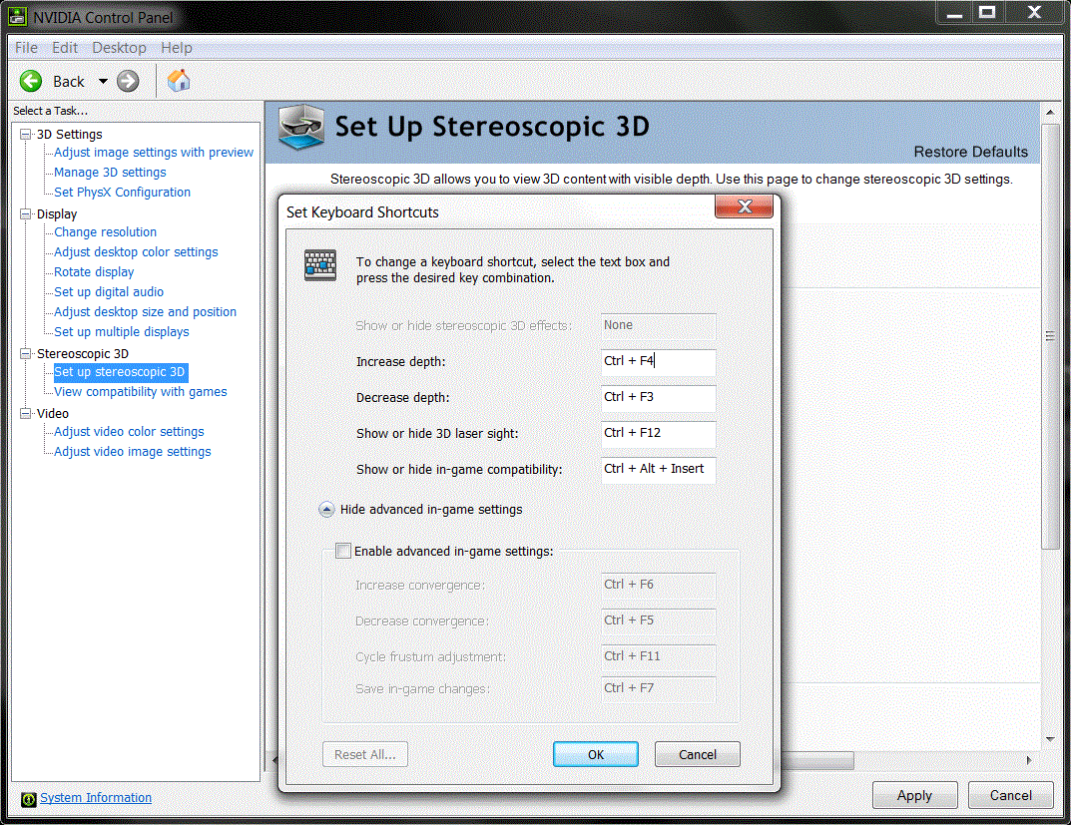This screenshot has width=1071, height=825.
Task: Close the Set Keyboard Shortcuts dialog
Action: coord(744,206)
